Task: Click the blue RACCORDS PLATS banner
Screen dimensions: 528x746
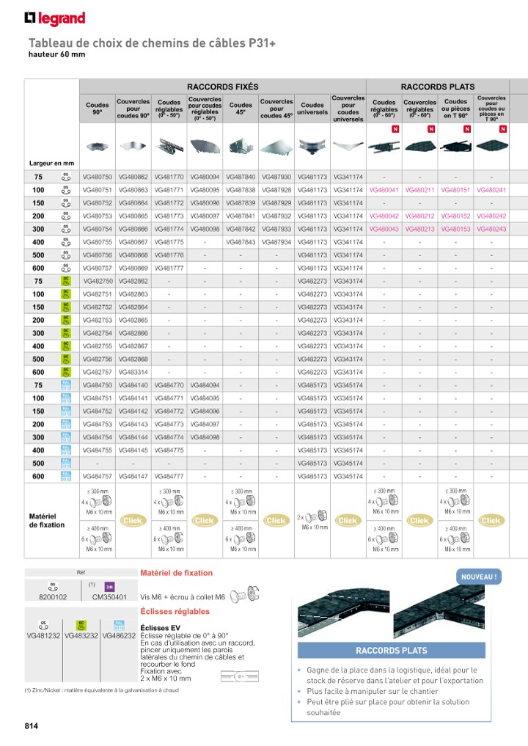Action: (x=392, y=651)
